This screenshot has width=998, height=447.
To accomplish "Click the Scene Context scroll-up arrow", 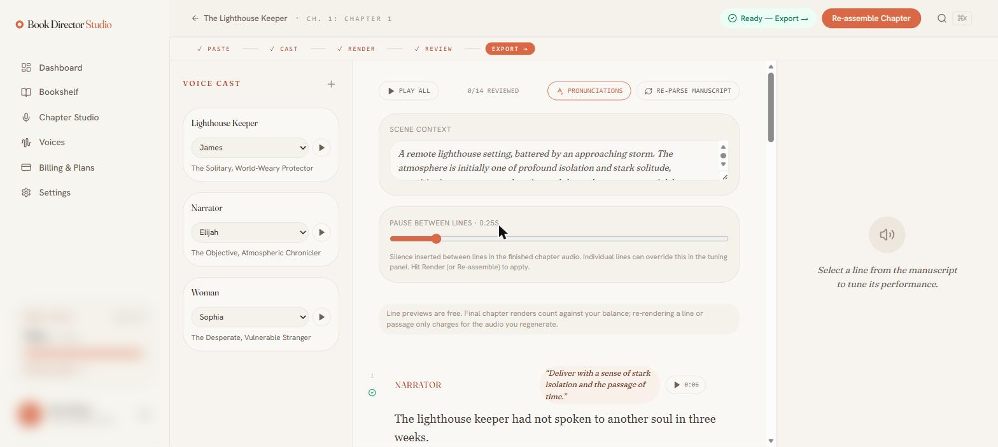I will [x=723, y=147].
